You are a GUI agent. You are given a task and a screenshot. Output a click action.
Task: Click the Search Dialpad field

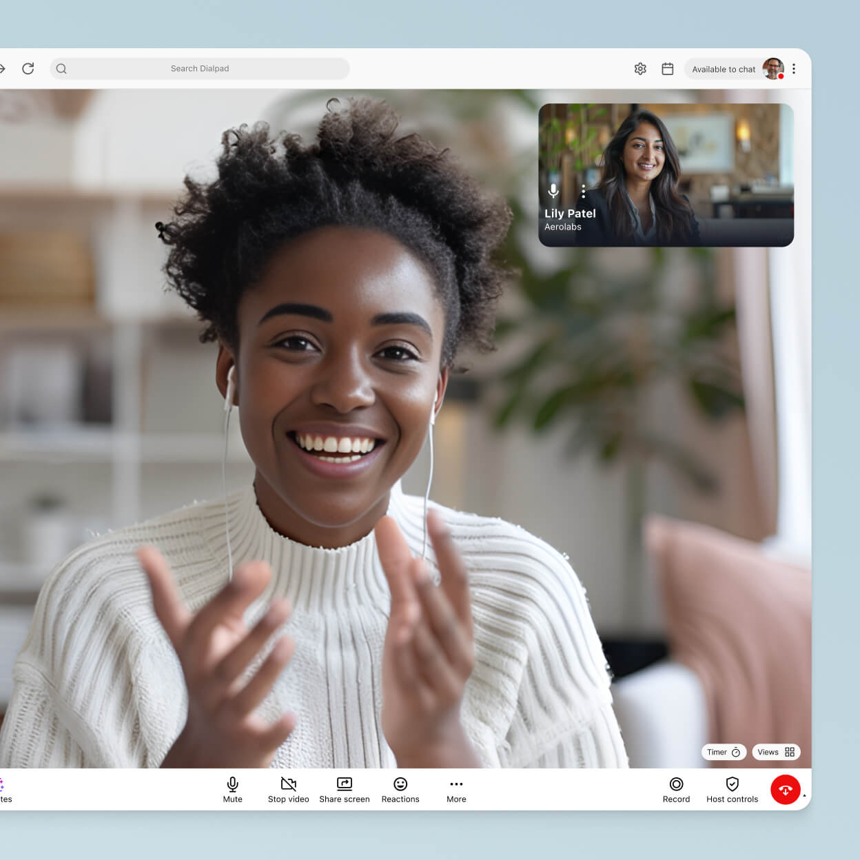200,68
